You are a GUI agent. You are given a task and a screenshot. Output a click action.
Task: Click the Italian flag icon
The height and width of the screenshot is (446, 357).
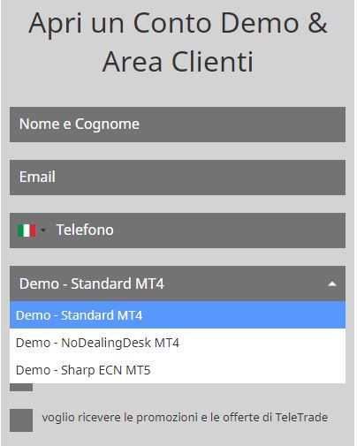pos(27,231)
